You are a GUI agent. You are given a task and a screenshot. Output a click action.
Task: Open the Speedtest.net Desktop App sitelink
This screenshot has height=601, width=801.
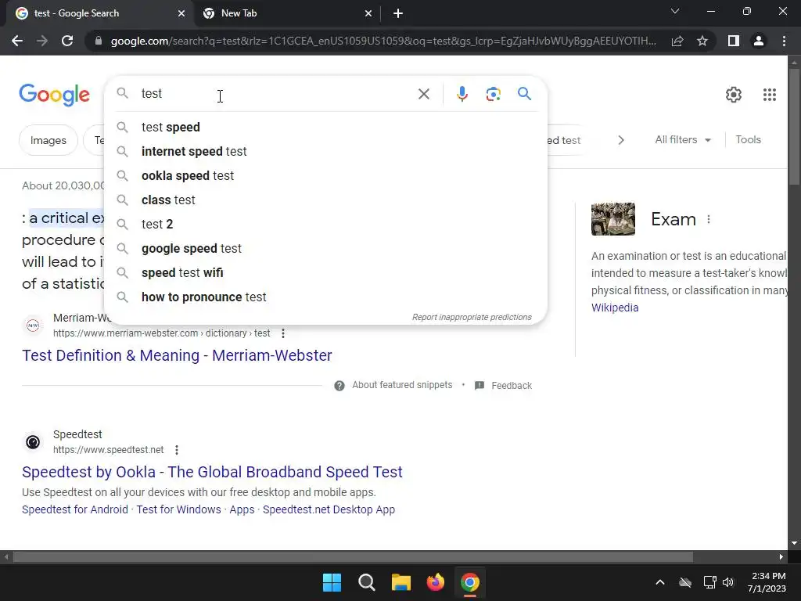[329, 509]
